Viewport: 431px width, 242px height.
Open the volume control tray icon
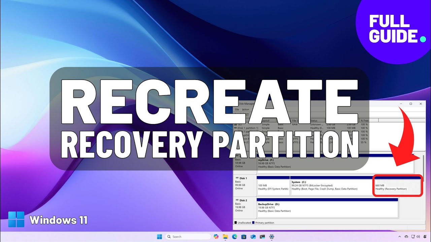pyautogui.click(x=418, y=237)
